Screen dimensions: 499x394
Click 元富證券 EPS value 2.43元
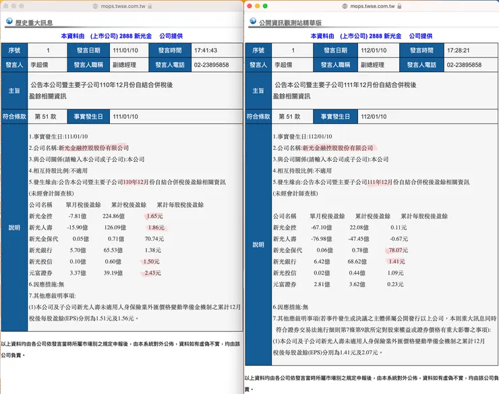click(x=153, y=273)
